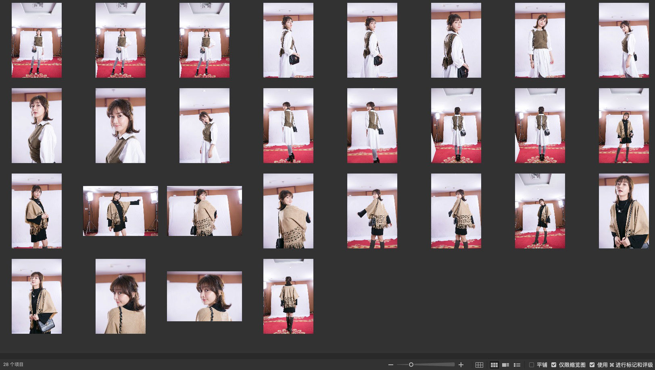Select the landscape photo with outstretched arm
This screenshot has height=370, width=655.
tap(120, 211)
